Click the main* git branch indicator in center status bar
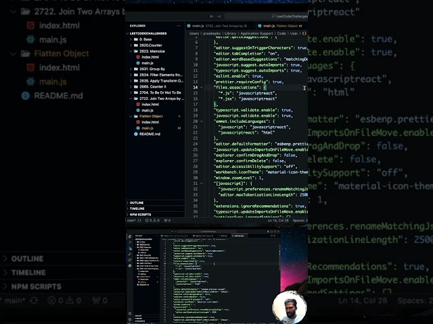 [131, 221]
